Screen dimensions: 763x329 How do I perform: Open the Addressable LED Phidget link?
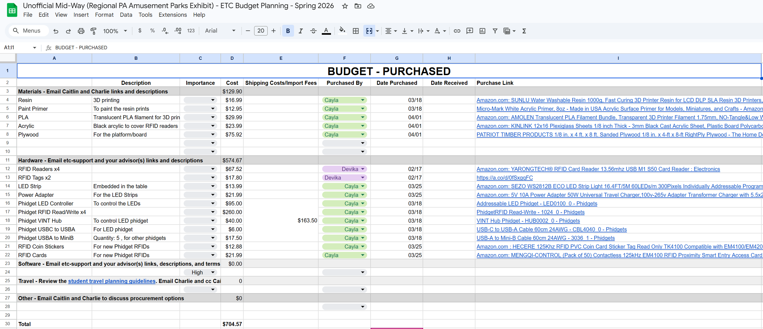tap(537, 204)
